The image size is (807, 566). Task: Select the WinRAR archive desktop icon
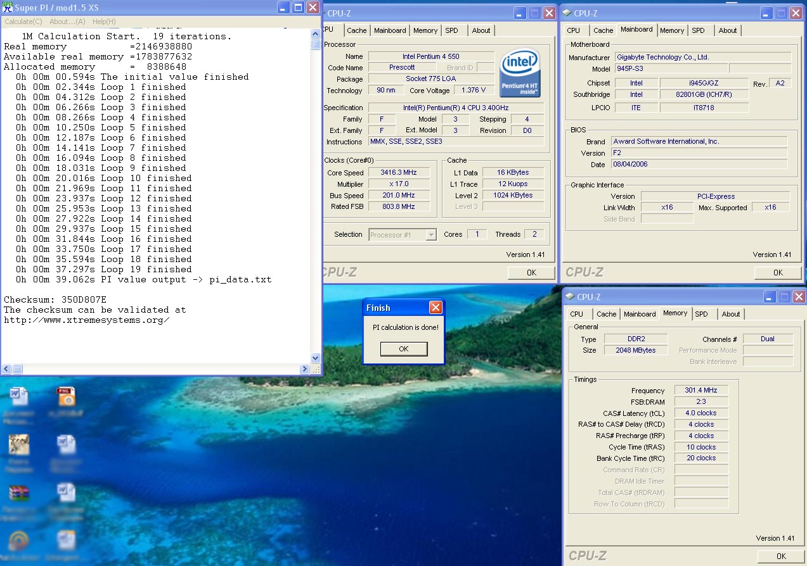(18, 493)
